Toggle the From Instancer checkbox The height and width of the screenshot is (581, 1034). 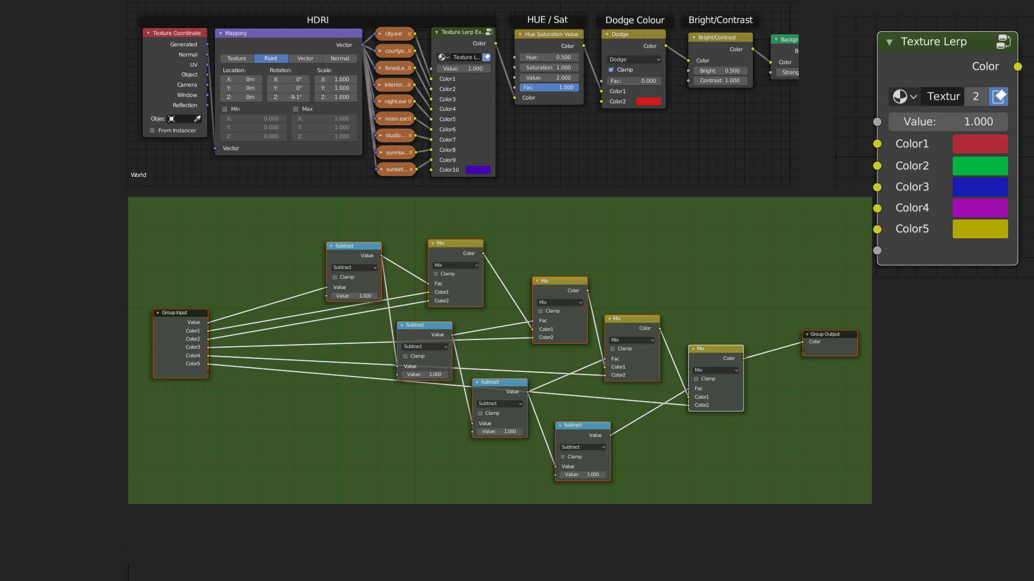(152, 131)
